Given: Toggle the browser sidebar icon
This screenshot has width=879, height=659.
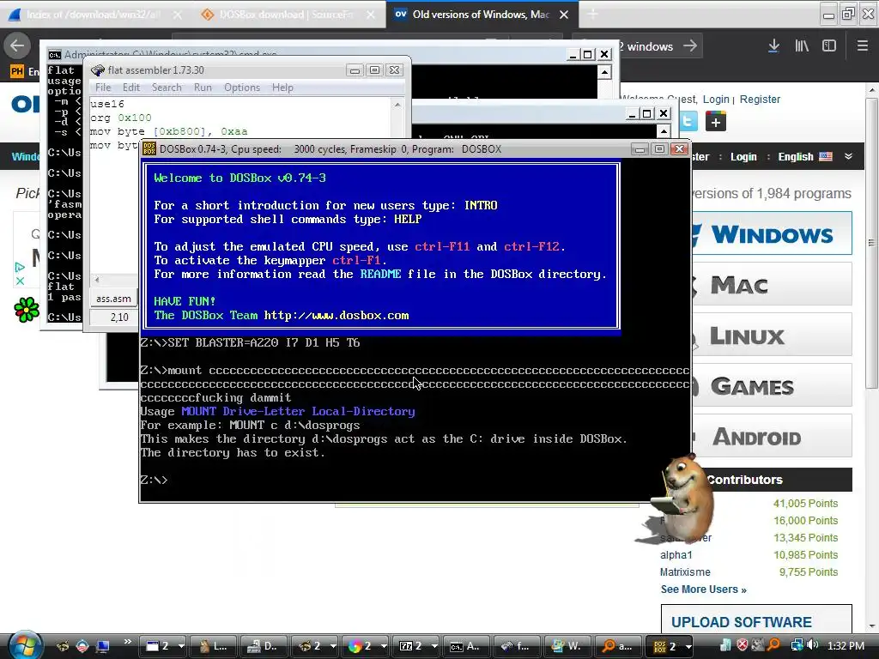Looking at the screenshot, I should [x=829, y=46].
